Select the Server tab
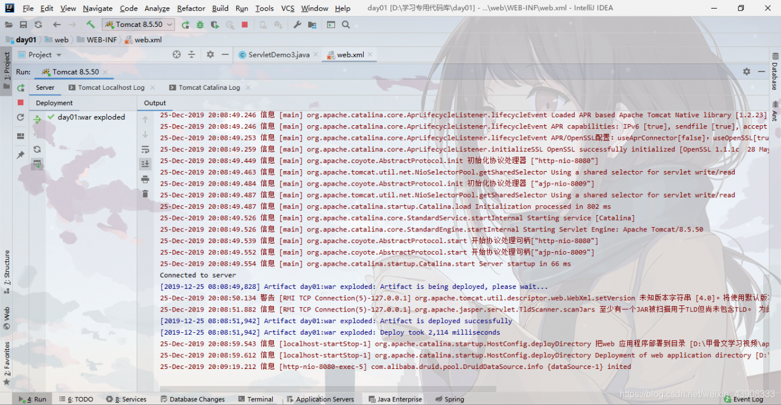The height and width of the screenshot is (405, 781). (x=45, y=87)
